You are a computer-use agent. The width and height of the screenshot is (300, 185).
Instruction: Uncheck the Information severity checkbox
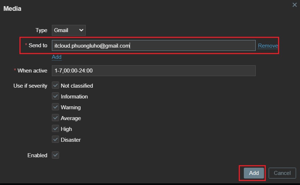point(55,96)
